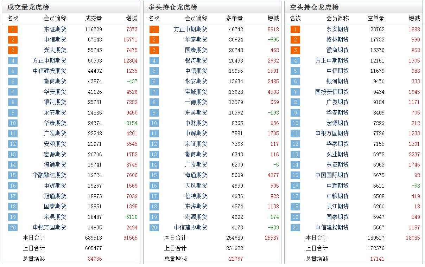Select the previous-day volume total 605477
The width and height of the screenshot is (425, 267).
click(94, 248)
